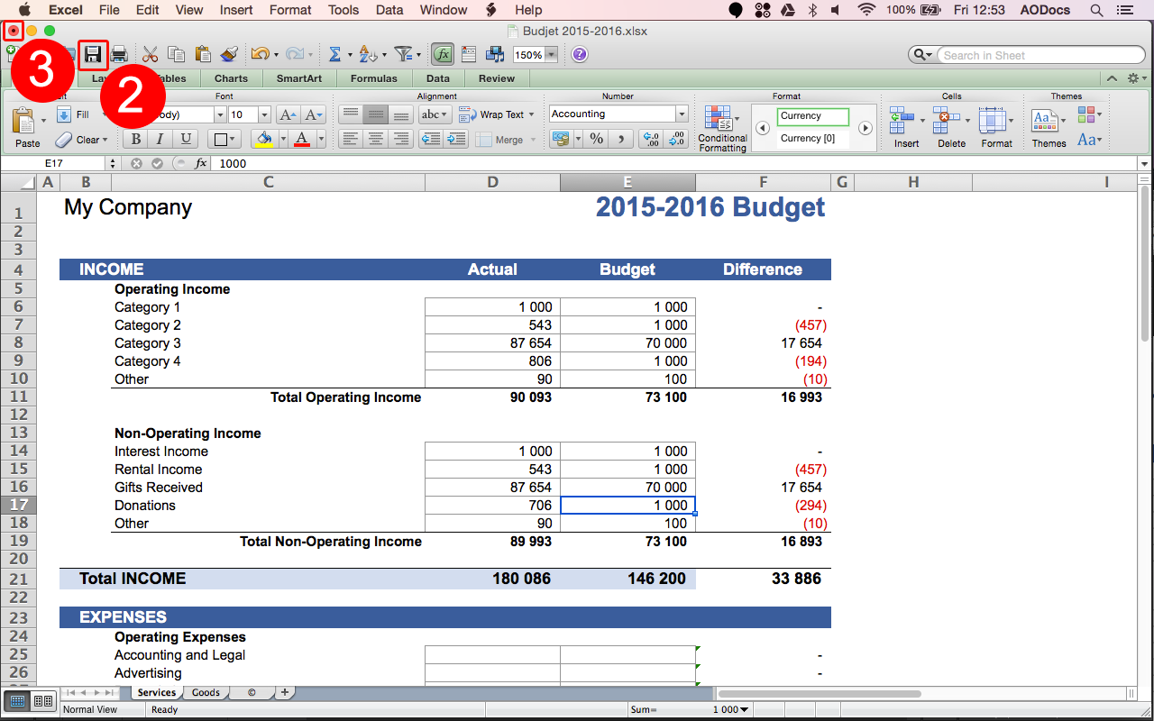The image size is (1154, 721).
Task: Click the Copy icon in the toolbar
Action: (x=177, y=55)
